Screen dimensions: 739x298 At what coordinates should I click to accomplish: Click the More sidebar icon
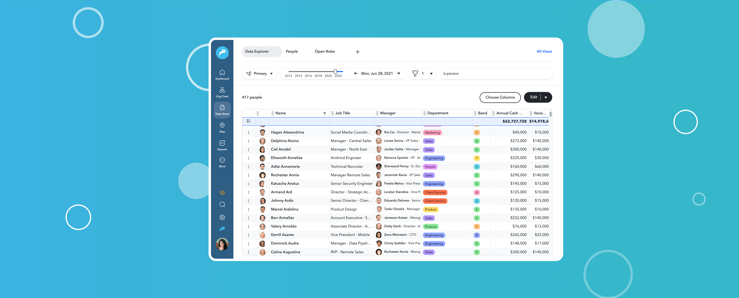tap(222, 162)
